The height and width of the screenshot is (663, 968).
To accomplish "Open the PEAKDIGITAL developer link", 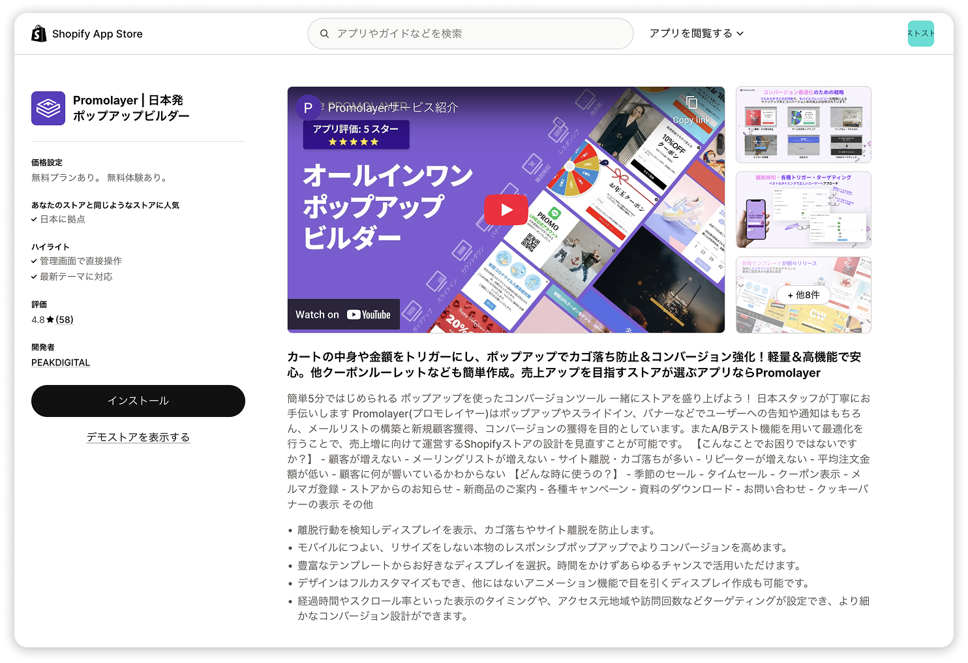I will click(61, 363).
